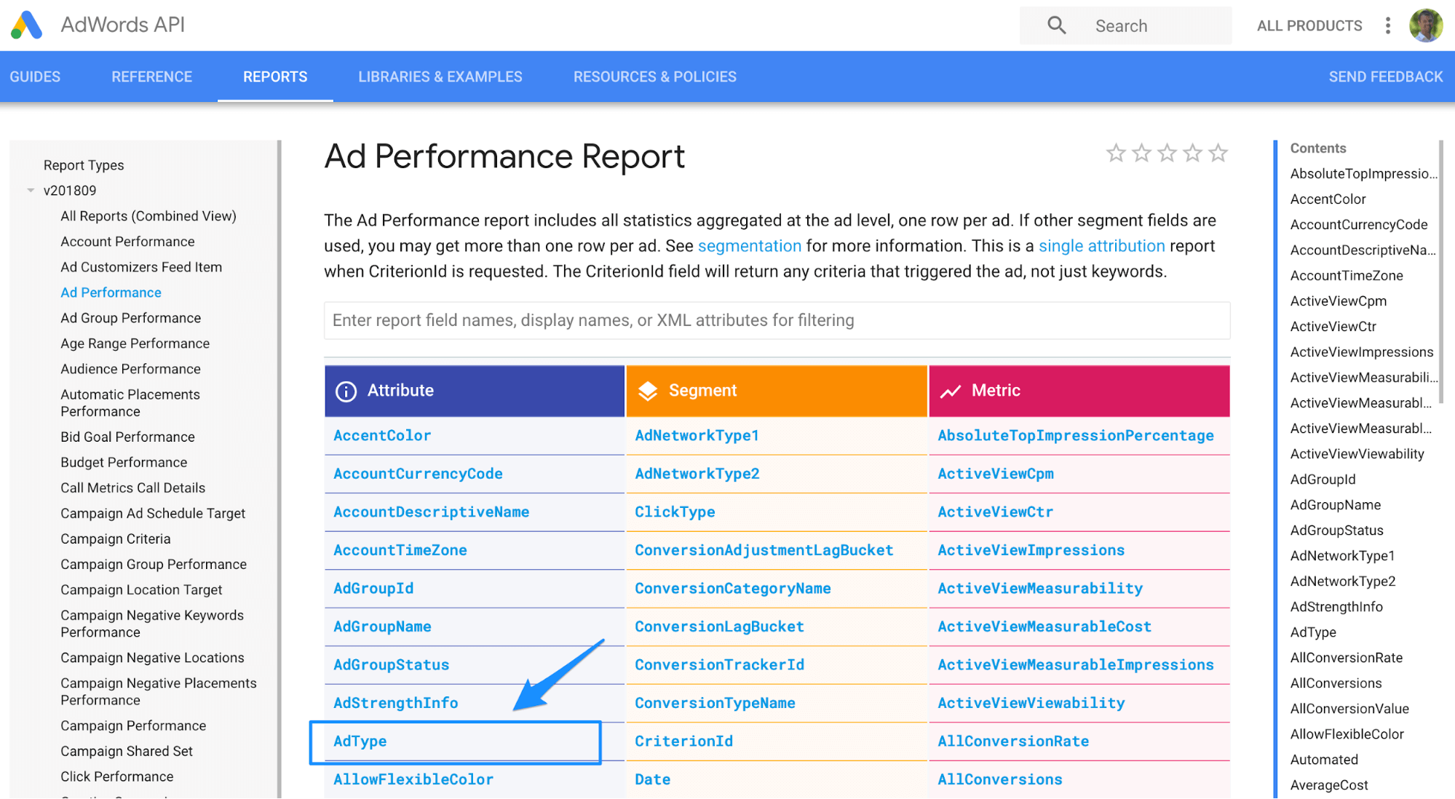Open Ad Group Performance report

click(130, 318)
